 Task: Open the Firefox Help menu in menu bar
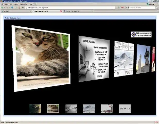[35, 4]
